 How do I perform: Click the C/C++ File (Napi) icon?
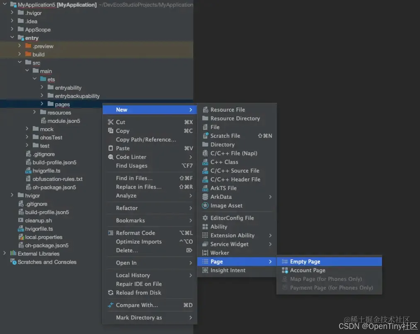205,153
